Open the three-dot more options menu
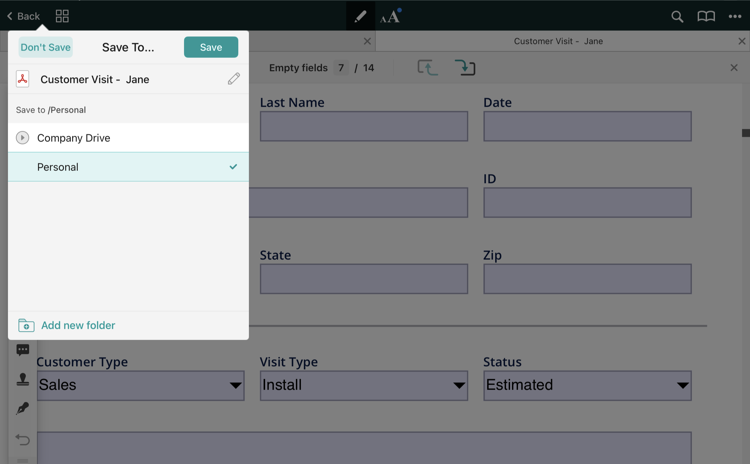The height and width of the screenshot is (464, 750). (x=735, y=16)
